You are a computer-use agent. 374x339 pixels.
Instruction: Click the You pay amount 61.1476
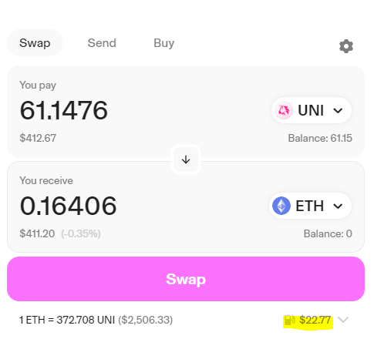point(64,110)
